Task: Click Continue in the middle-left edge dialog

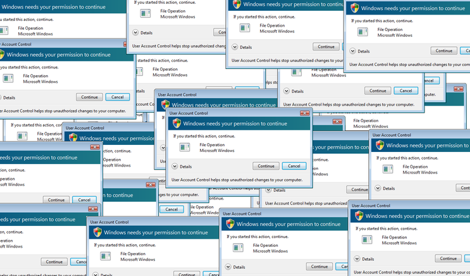Action: [x=56, y=199]
